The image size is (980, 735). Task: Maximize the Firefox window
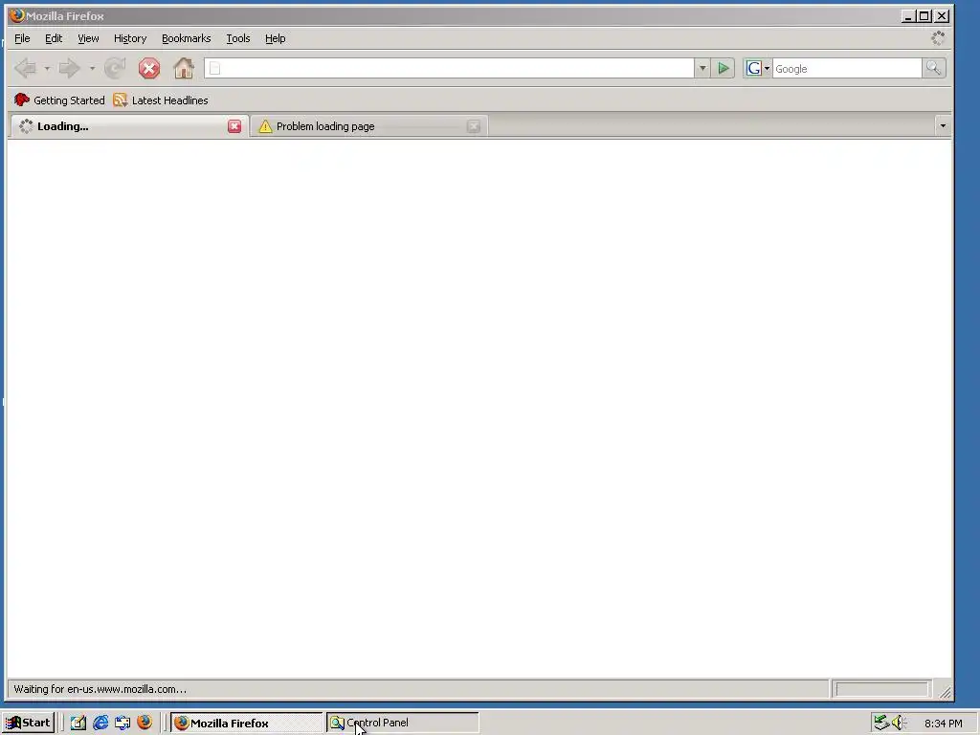[x=924, y=16]
